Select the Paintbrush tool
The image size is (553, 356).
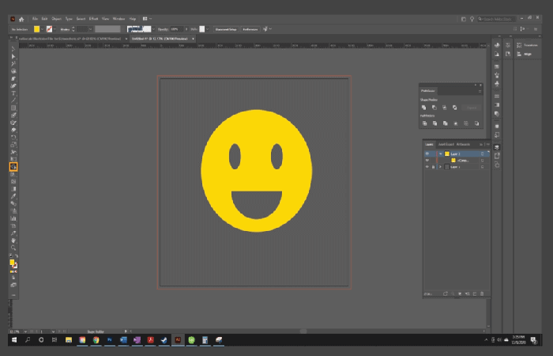click(13, 116)
